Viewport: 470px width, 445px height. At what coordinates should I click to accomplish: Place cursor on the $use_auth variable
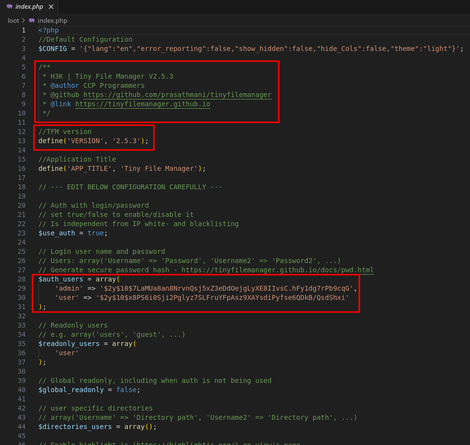point(57,233)
